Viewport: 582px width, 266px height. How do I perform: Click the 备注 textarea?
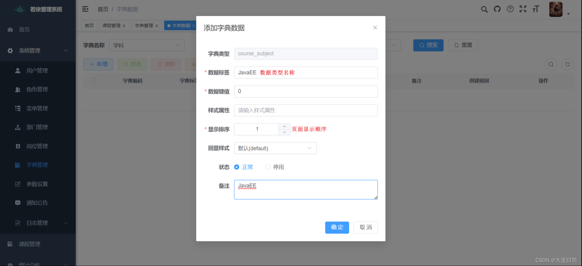306,190
